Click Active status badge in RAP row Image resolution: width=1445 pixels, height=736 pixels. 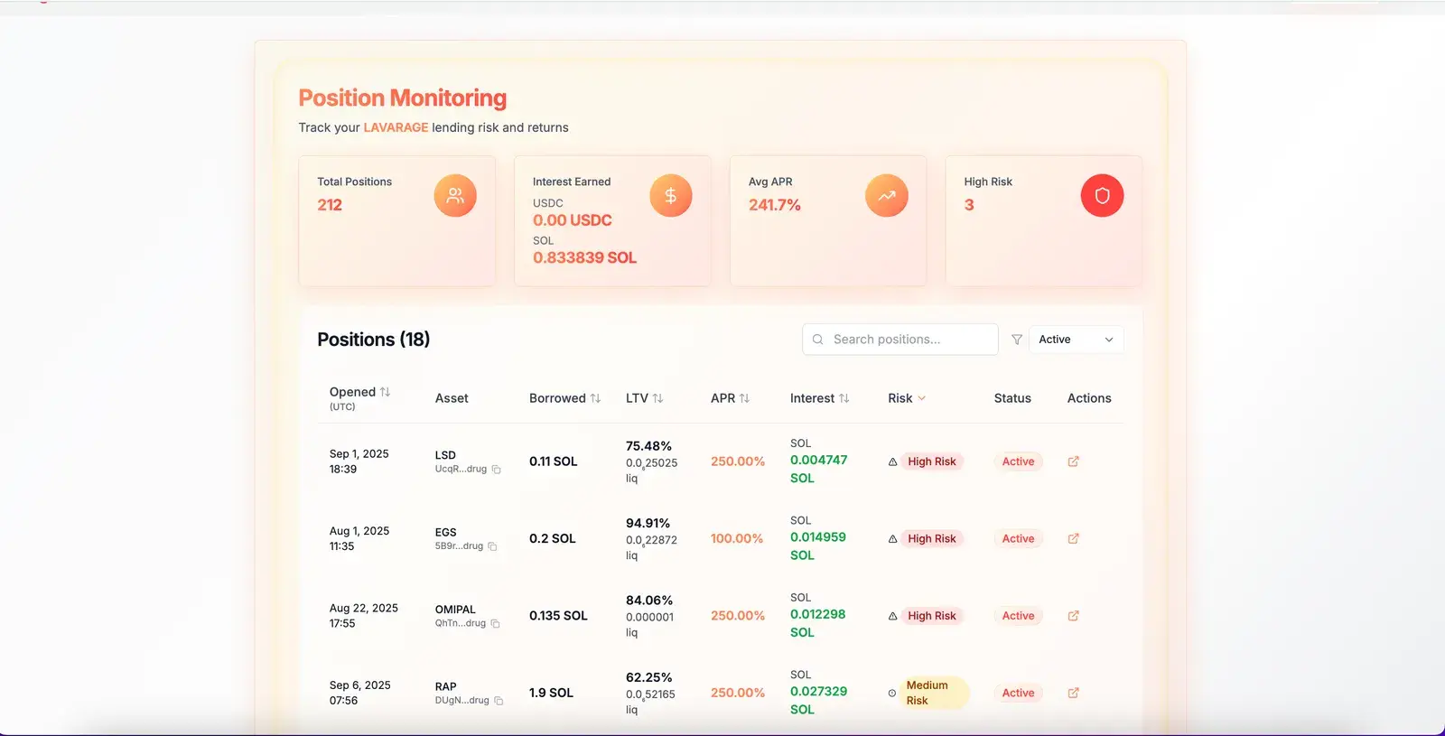1018,693
